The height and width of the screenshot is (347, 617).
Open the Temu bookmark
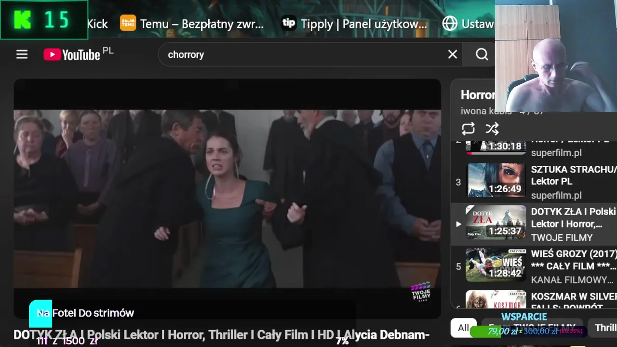click(192, 24)
